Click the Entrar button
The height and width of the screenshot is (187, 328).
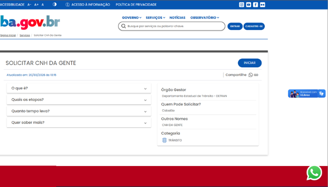(x=235, y=26)
